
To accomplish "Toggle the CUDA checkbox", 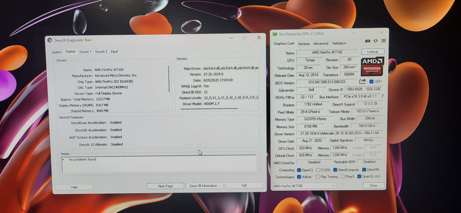I will coord(318,170).
